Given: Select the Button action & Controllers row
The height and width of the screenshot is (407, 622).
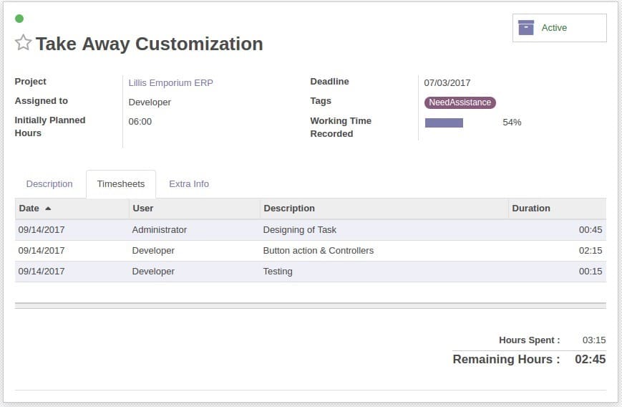Looking at the screenshot, I should tap(311, 251).
